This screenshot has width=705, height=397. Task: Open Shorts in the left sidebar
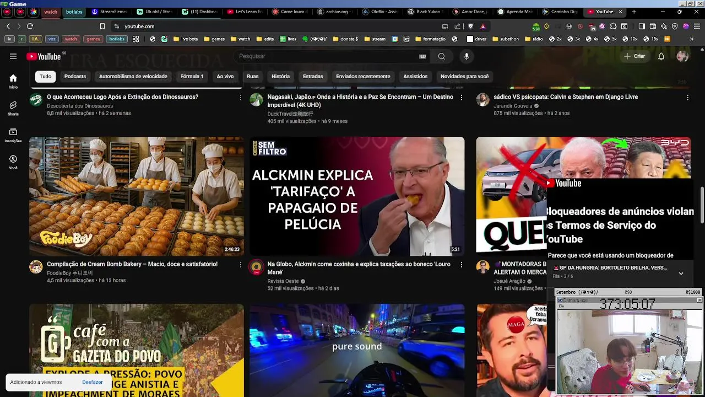tap(13, 108)
